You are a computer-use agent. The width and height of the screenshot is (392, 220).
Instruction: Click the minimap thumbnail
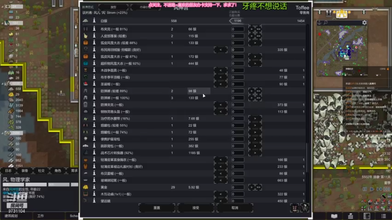[x=342, y=51]
